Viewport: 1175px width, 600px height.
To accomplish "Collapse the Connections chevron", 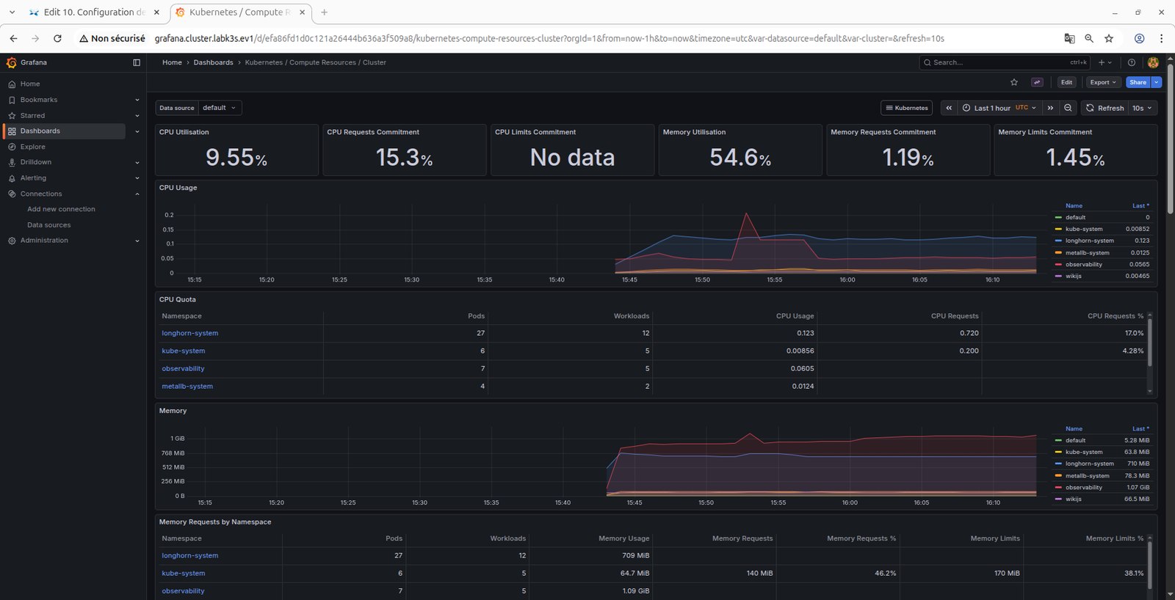I will (x=137, y=194).
